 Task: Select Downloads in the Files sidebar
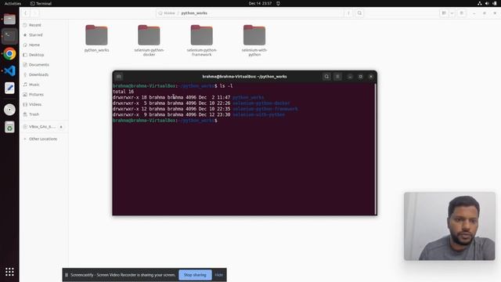point(44,74)
